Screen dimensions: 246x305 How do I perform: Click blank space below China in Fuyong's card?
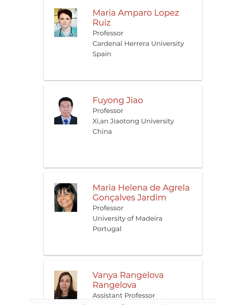(123, 152)
